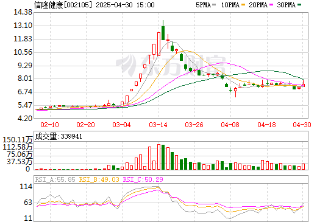Click the 04-08 date label
Screen dimensions: 317x222
tap(230, 125)
